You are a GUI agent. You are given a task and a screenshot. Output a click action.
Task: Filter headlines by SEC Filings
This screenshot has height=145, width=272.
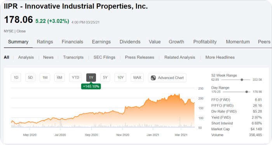pyautogui.click(x=105, y=57)
